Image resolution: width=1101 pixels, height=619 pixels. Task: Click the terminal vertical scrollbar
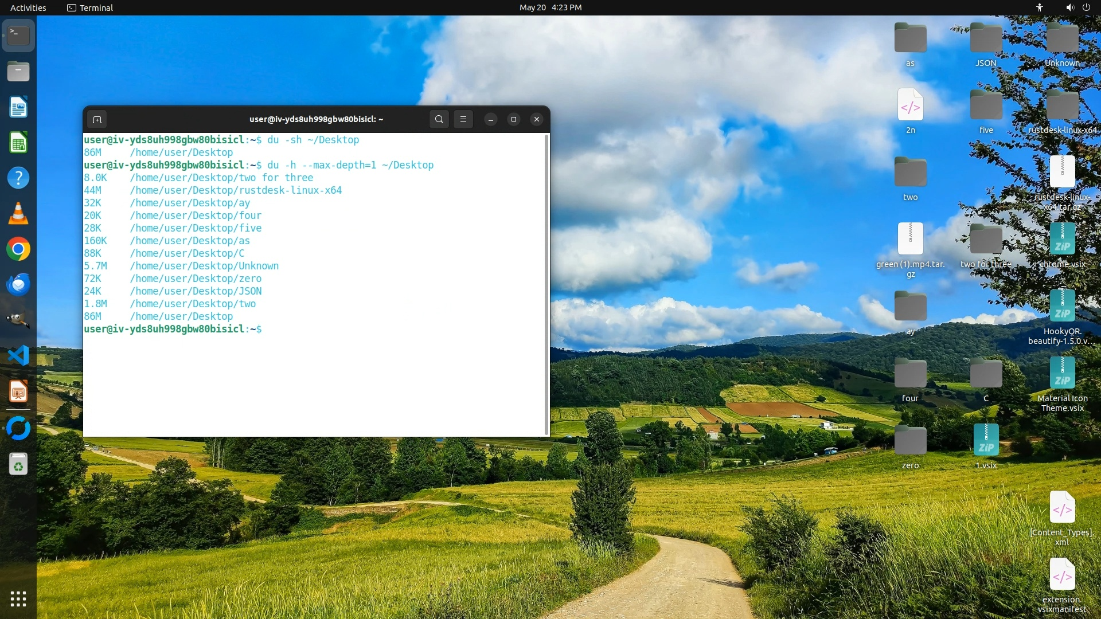point(546,284)
